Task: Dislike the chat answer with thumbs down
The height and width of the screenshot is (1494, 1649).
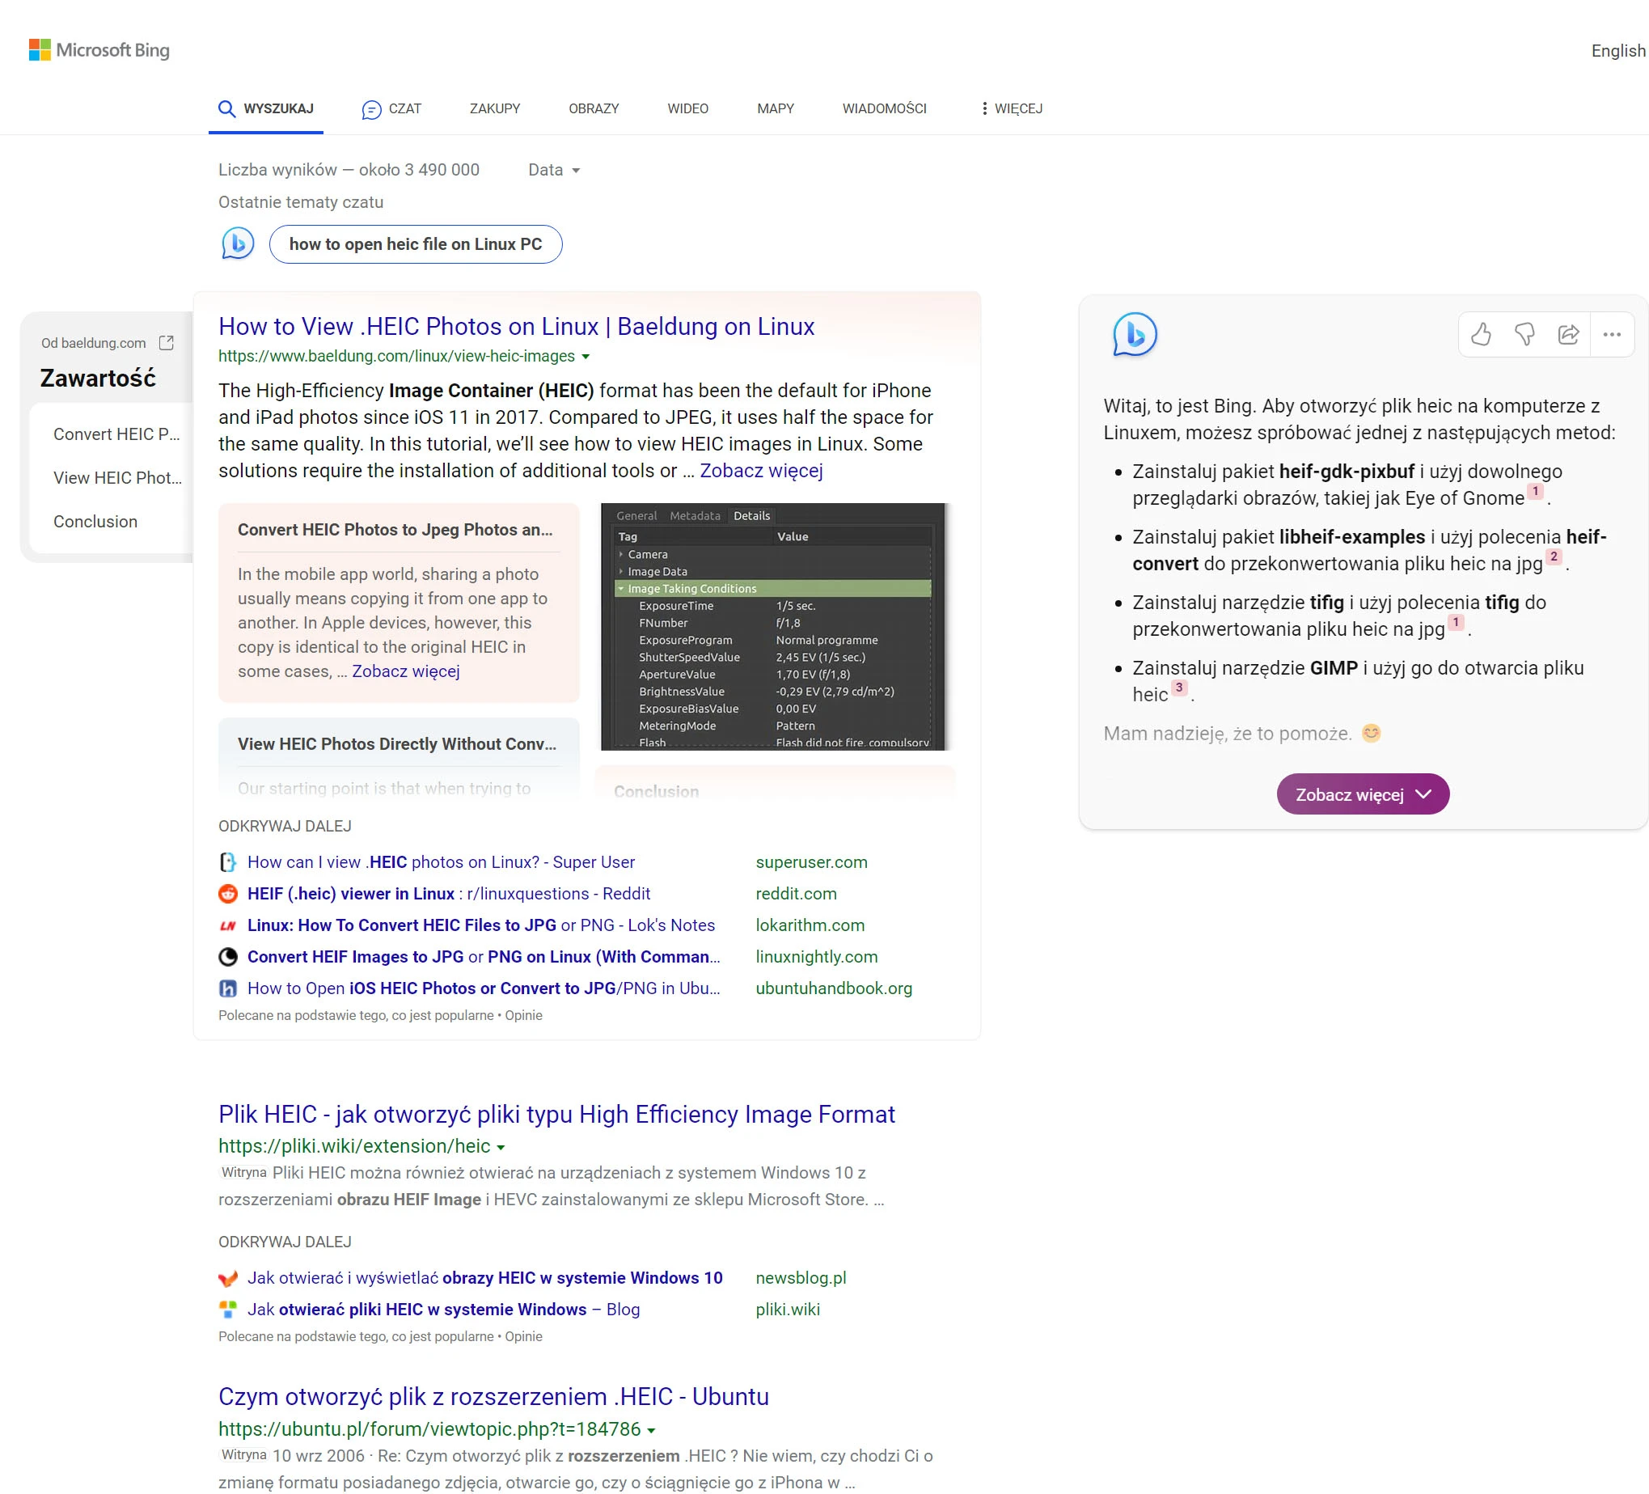Action: (1524, 334)
